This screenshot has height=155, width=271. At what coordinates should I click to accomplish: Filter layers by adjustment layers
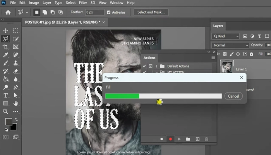click(x=252, y=36)
